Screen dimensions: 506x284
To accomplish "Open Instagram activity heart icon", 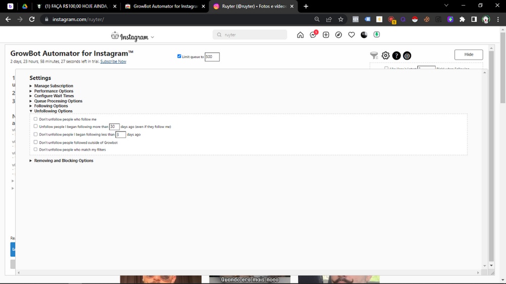I will [x=352, y=35].
